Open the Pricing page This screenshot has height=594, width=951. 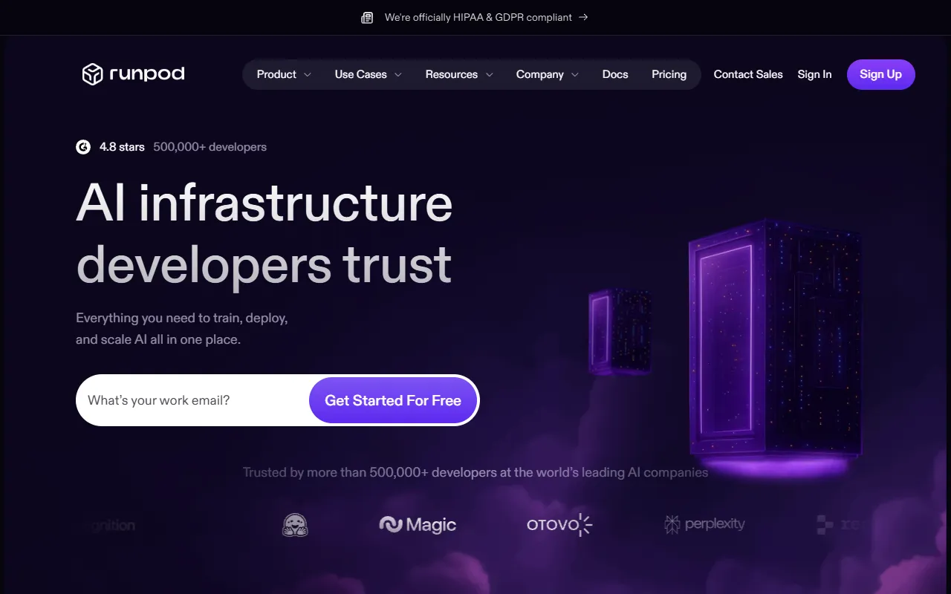(669, 74)
